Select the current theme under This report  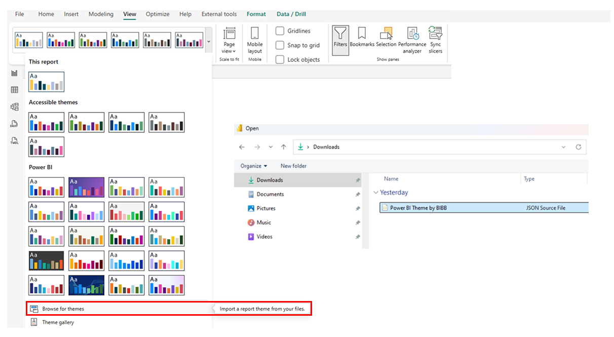click(x=47, y=82)
